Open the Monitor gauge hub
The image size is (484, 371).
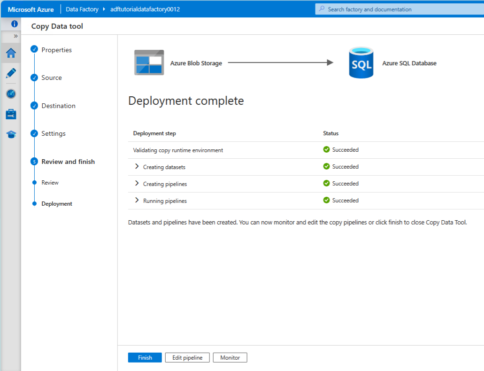point(11,93)
